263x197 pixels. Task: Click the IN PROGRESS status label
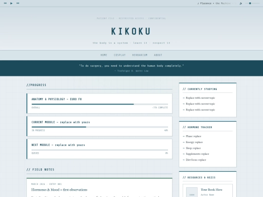click(x=38, y=130)
